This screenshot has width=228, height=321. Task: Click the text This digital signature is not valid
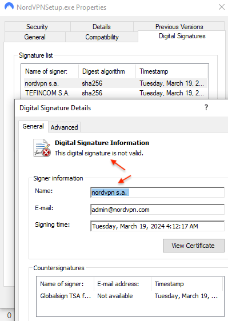[x=99, y=153]
